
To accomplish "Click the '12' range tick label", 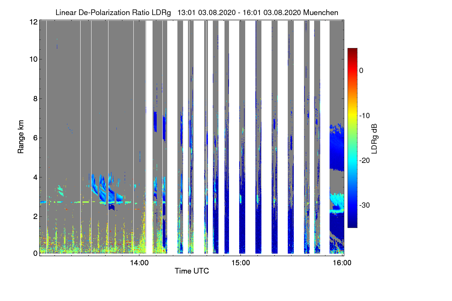I will coord(33,22).
